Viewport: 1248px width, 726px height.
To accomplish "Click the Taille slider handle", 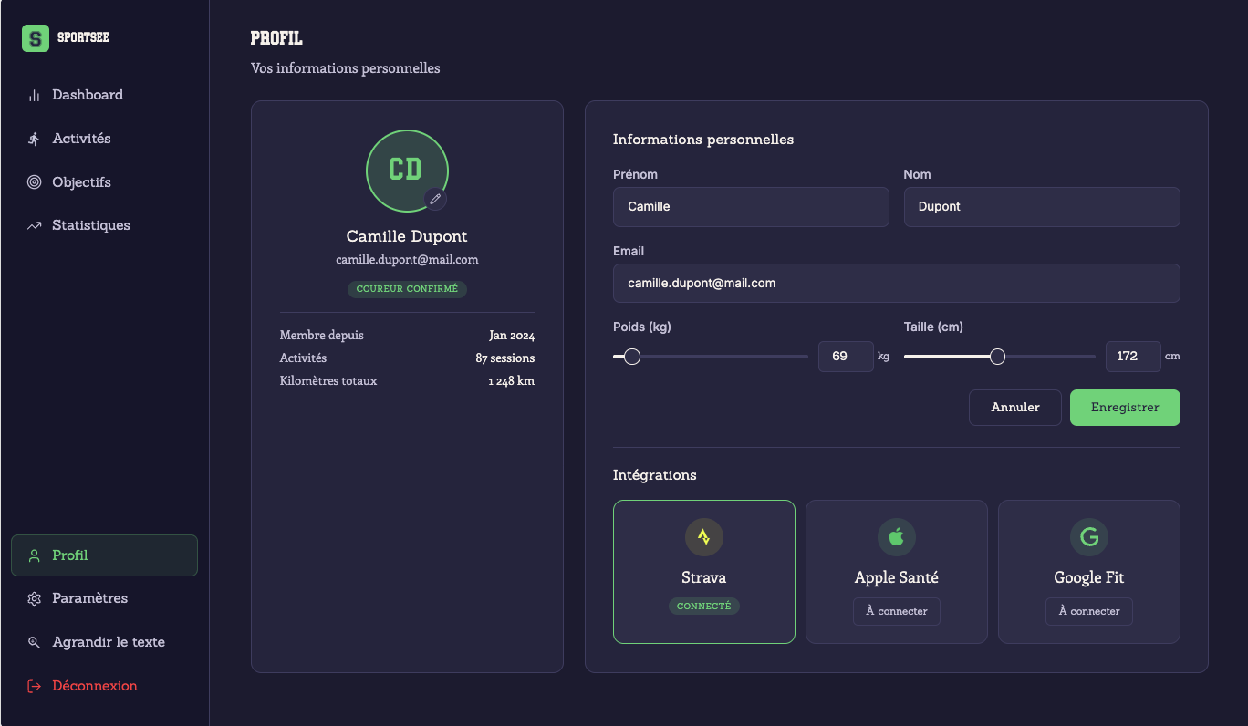I will click(997, 357).
